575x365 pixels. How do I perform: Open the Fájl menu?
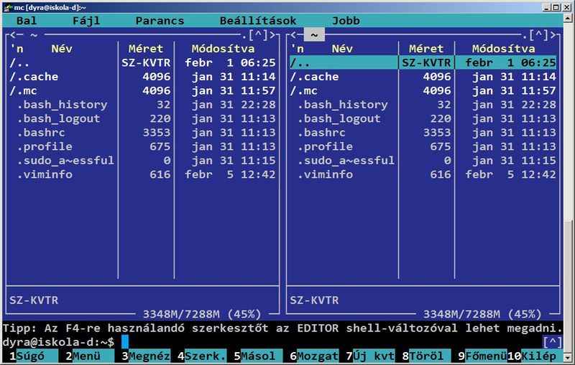click(x=86, y=21)
